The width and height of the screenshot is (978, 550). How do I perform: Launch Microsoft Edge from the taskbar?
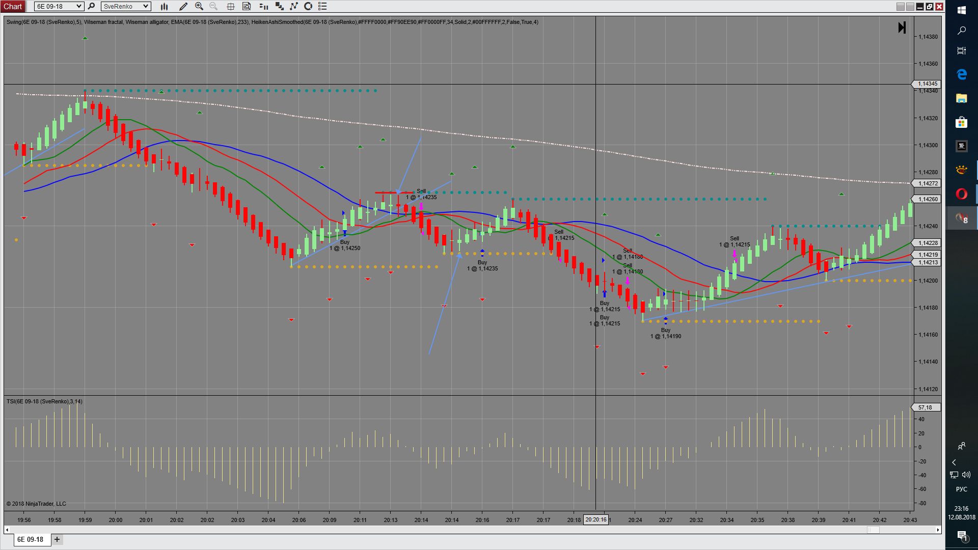tap(962, 74)
